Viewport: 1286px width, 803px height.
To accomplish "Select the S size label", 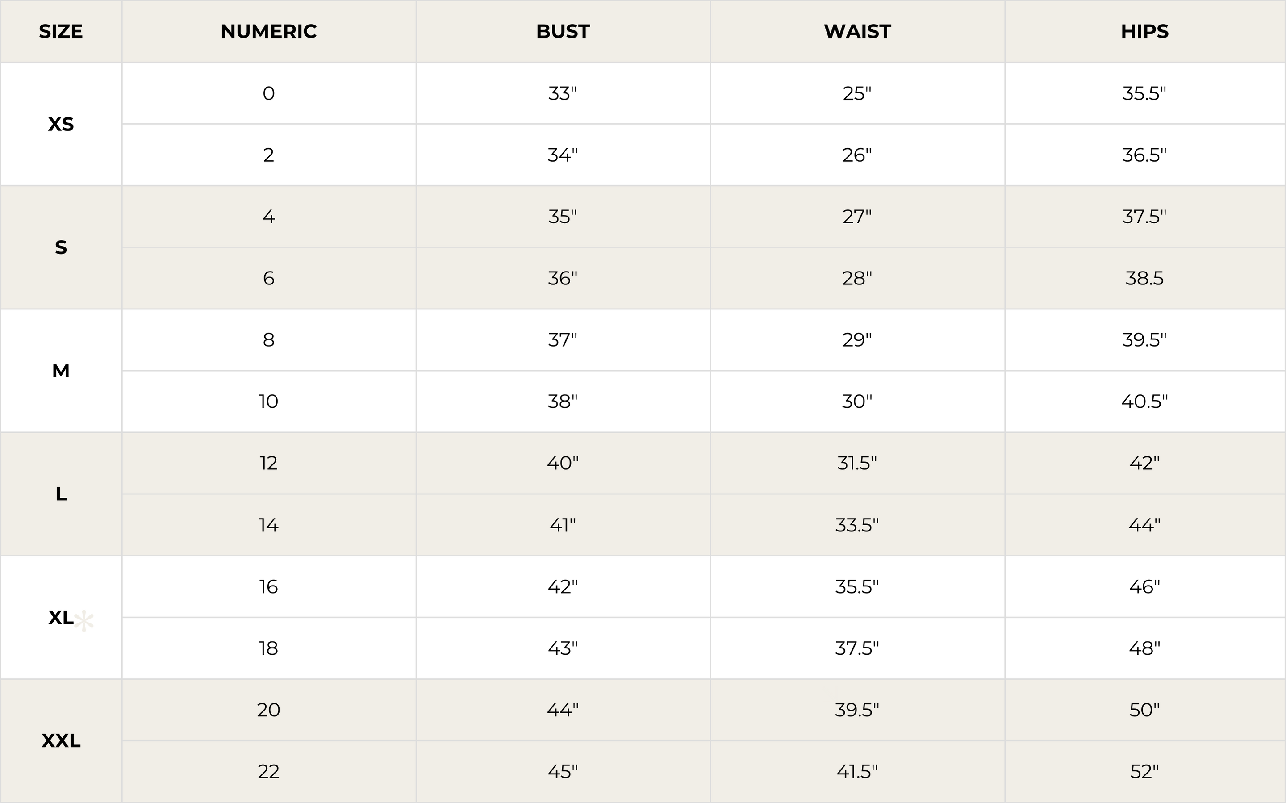I will tap(61, 247).
